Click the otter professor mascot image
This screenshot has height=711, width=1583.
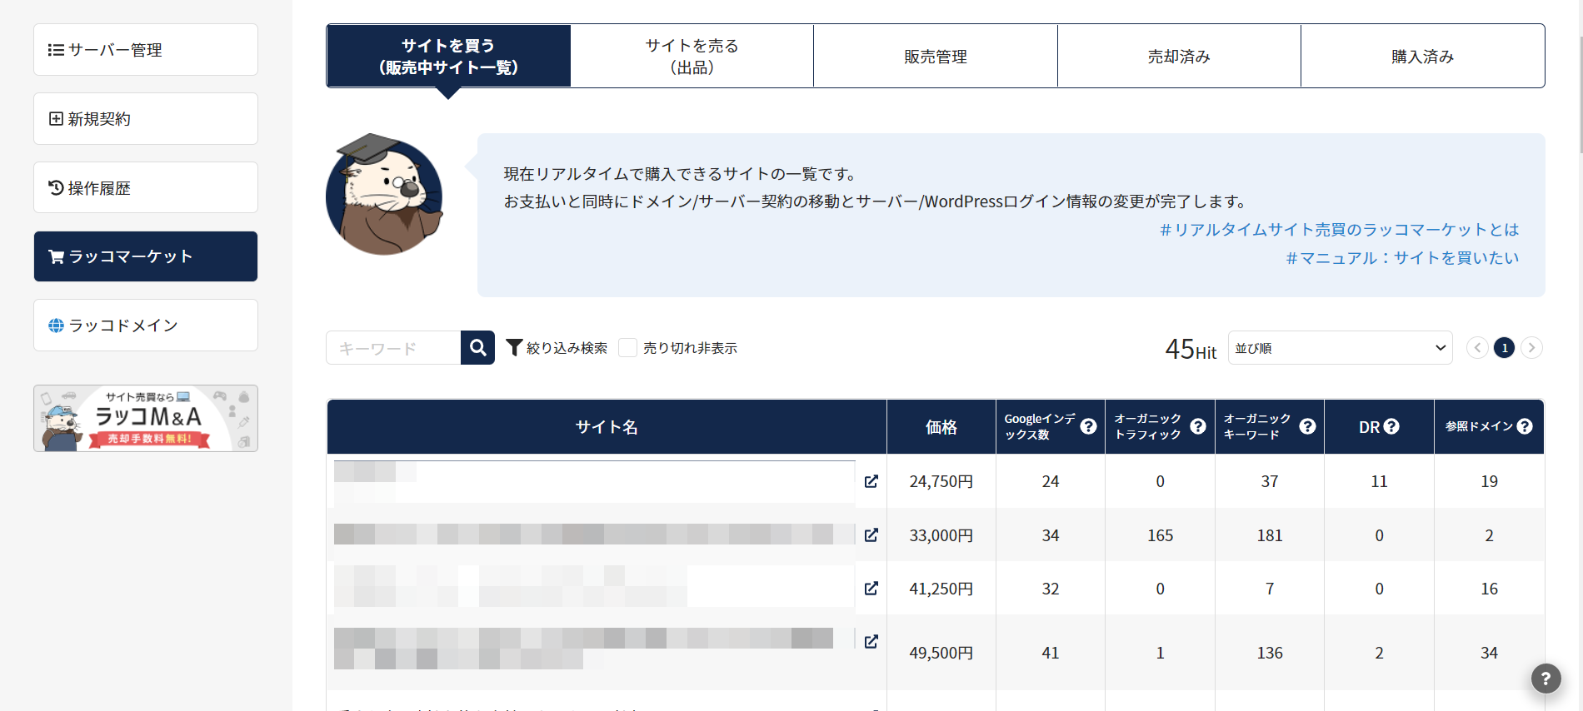pyautogui.click(x=384, y=194)
